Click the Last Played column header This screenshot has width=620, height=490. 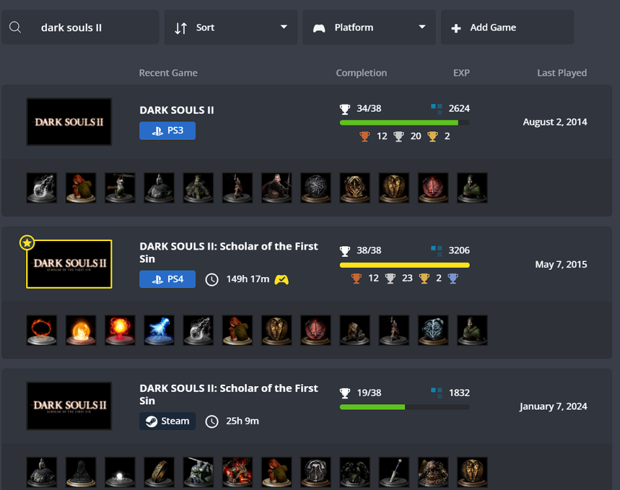click(x=561, y=73)
